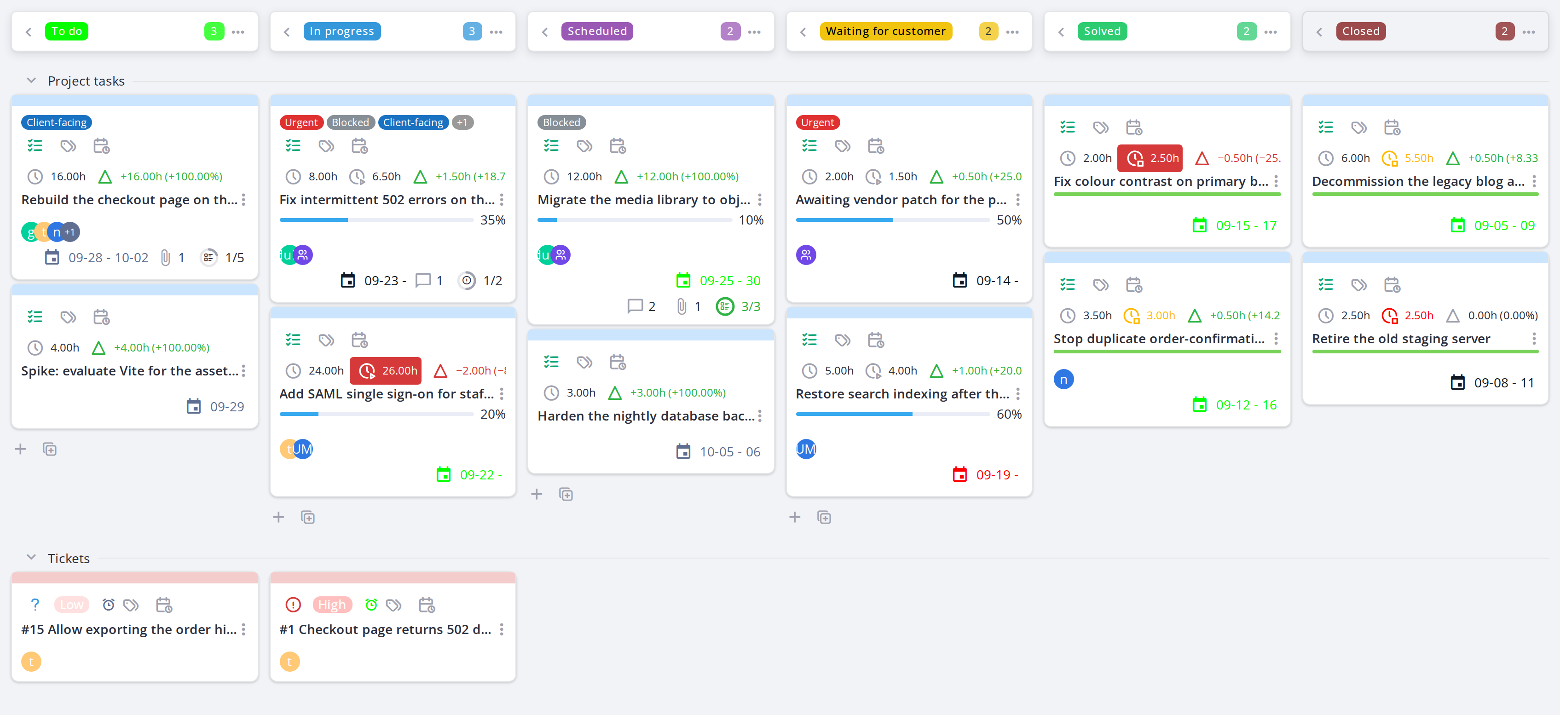This screenshot has width=1560, height=715.
Task: Click the To do column label
Action: pos(67,31)
